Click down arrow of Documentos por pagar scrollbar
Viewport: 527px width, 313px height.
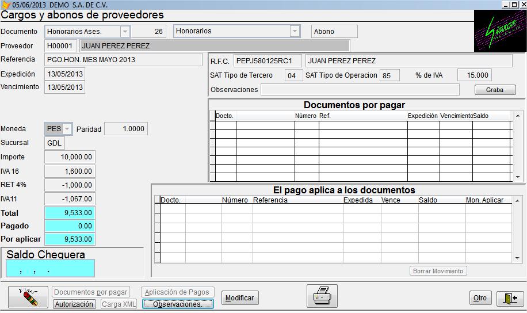point(518,177)
